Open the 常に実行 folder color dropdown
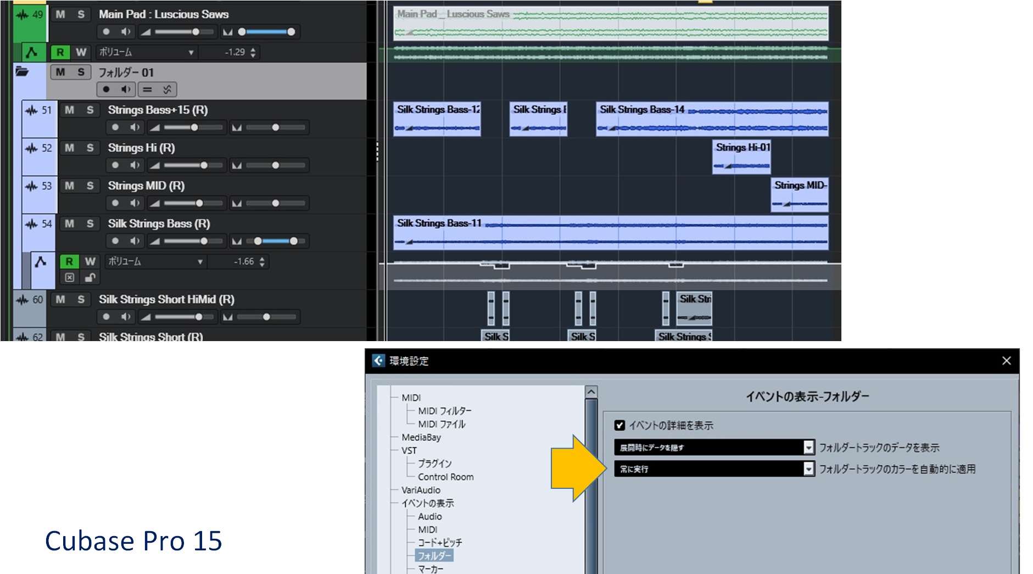This screenshot has height=574, width=1033. click(808, 469)
